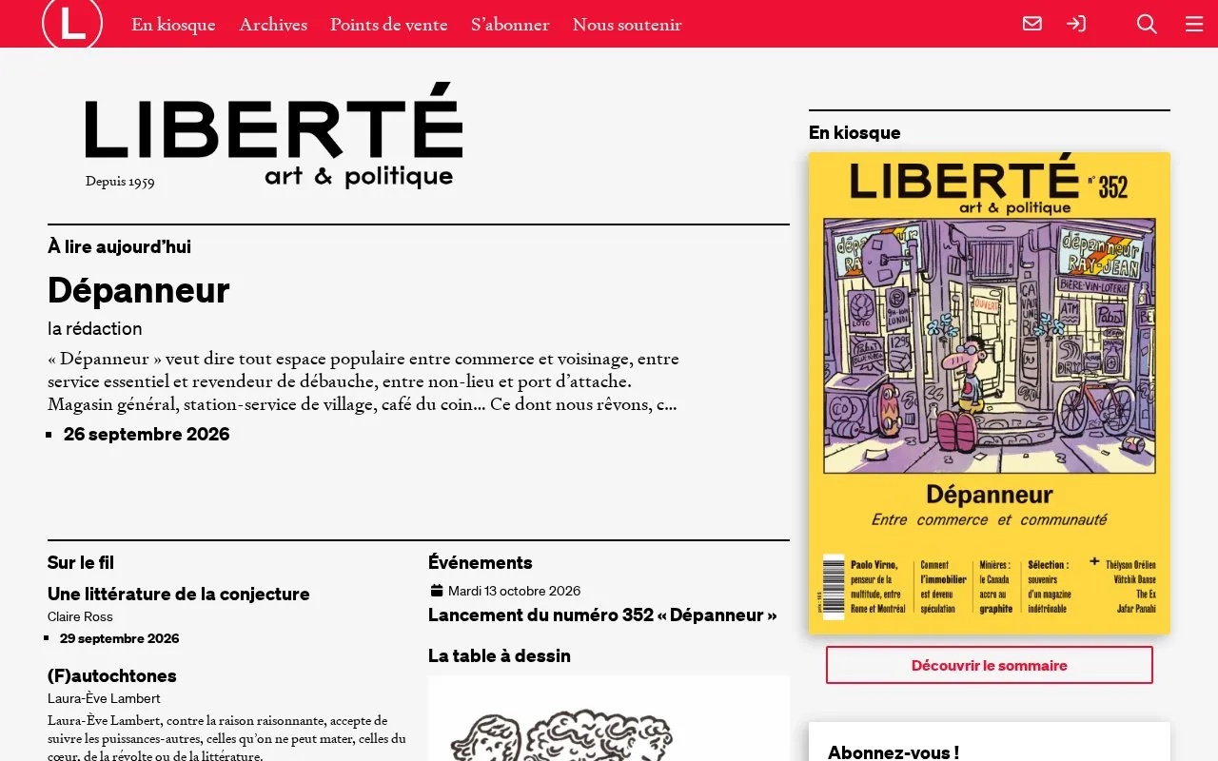1218x761 pixels.
Task: Click the À lire aujourd'hui heading
Action: point(119,246)
